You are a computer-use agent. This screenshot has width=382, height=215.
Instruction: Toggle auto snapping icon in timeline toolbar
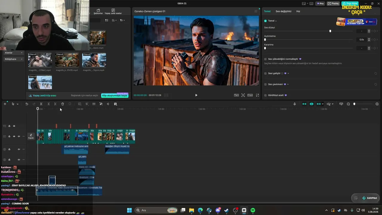[x=312, y=104]
